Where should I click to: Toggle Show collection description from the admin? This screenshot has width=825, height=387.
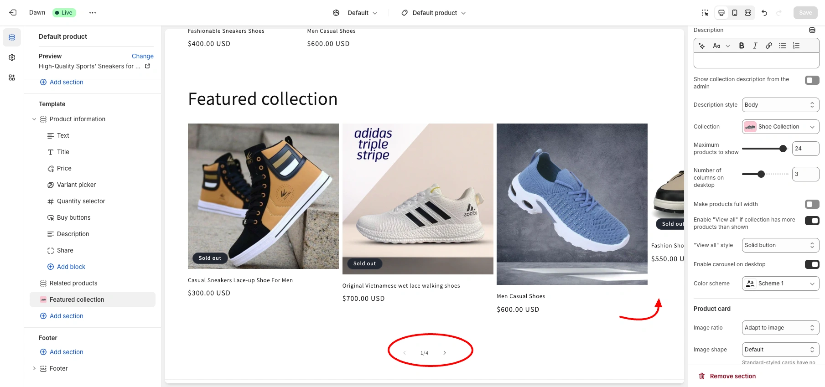812,80
